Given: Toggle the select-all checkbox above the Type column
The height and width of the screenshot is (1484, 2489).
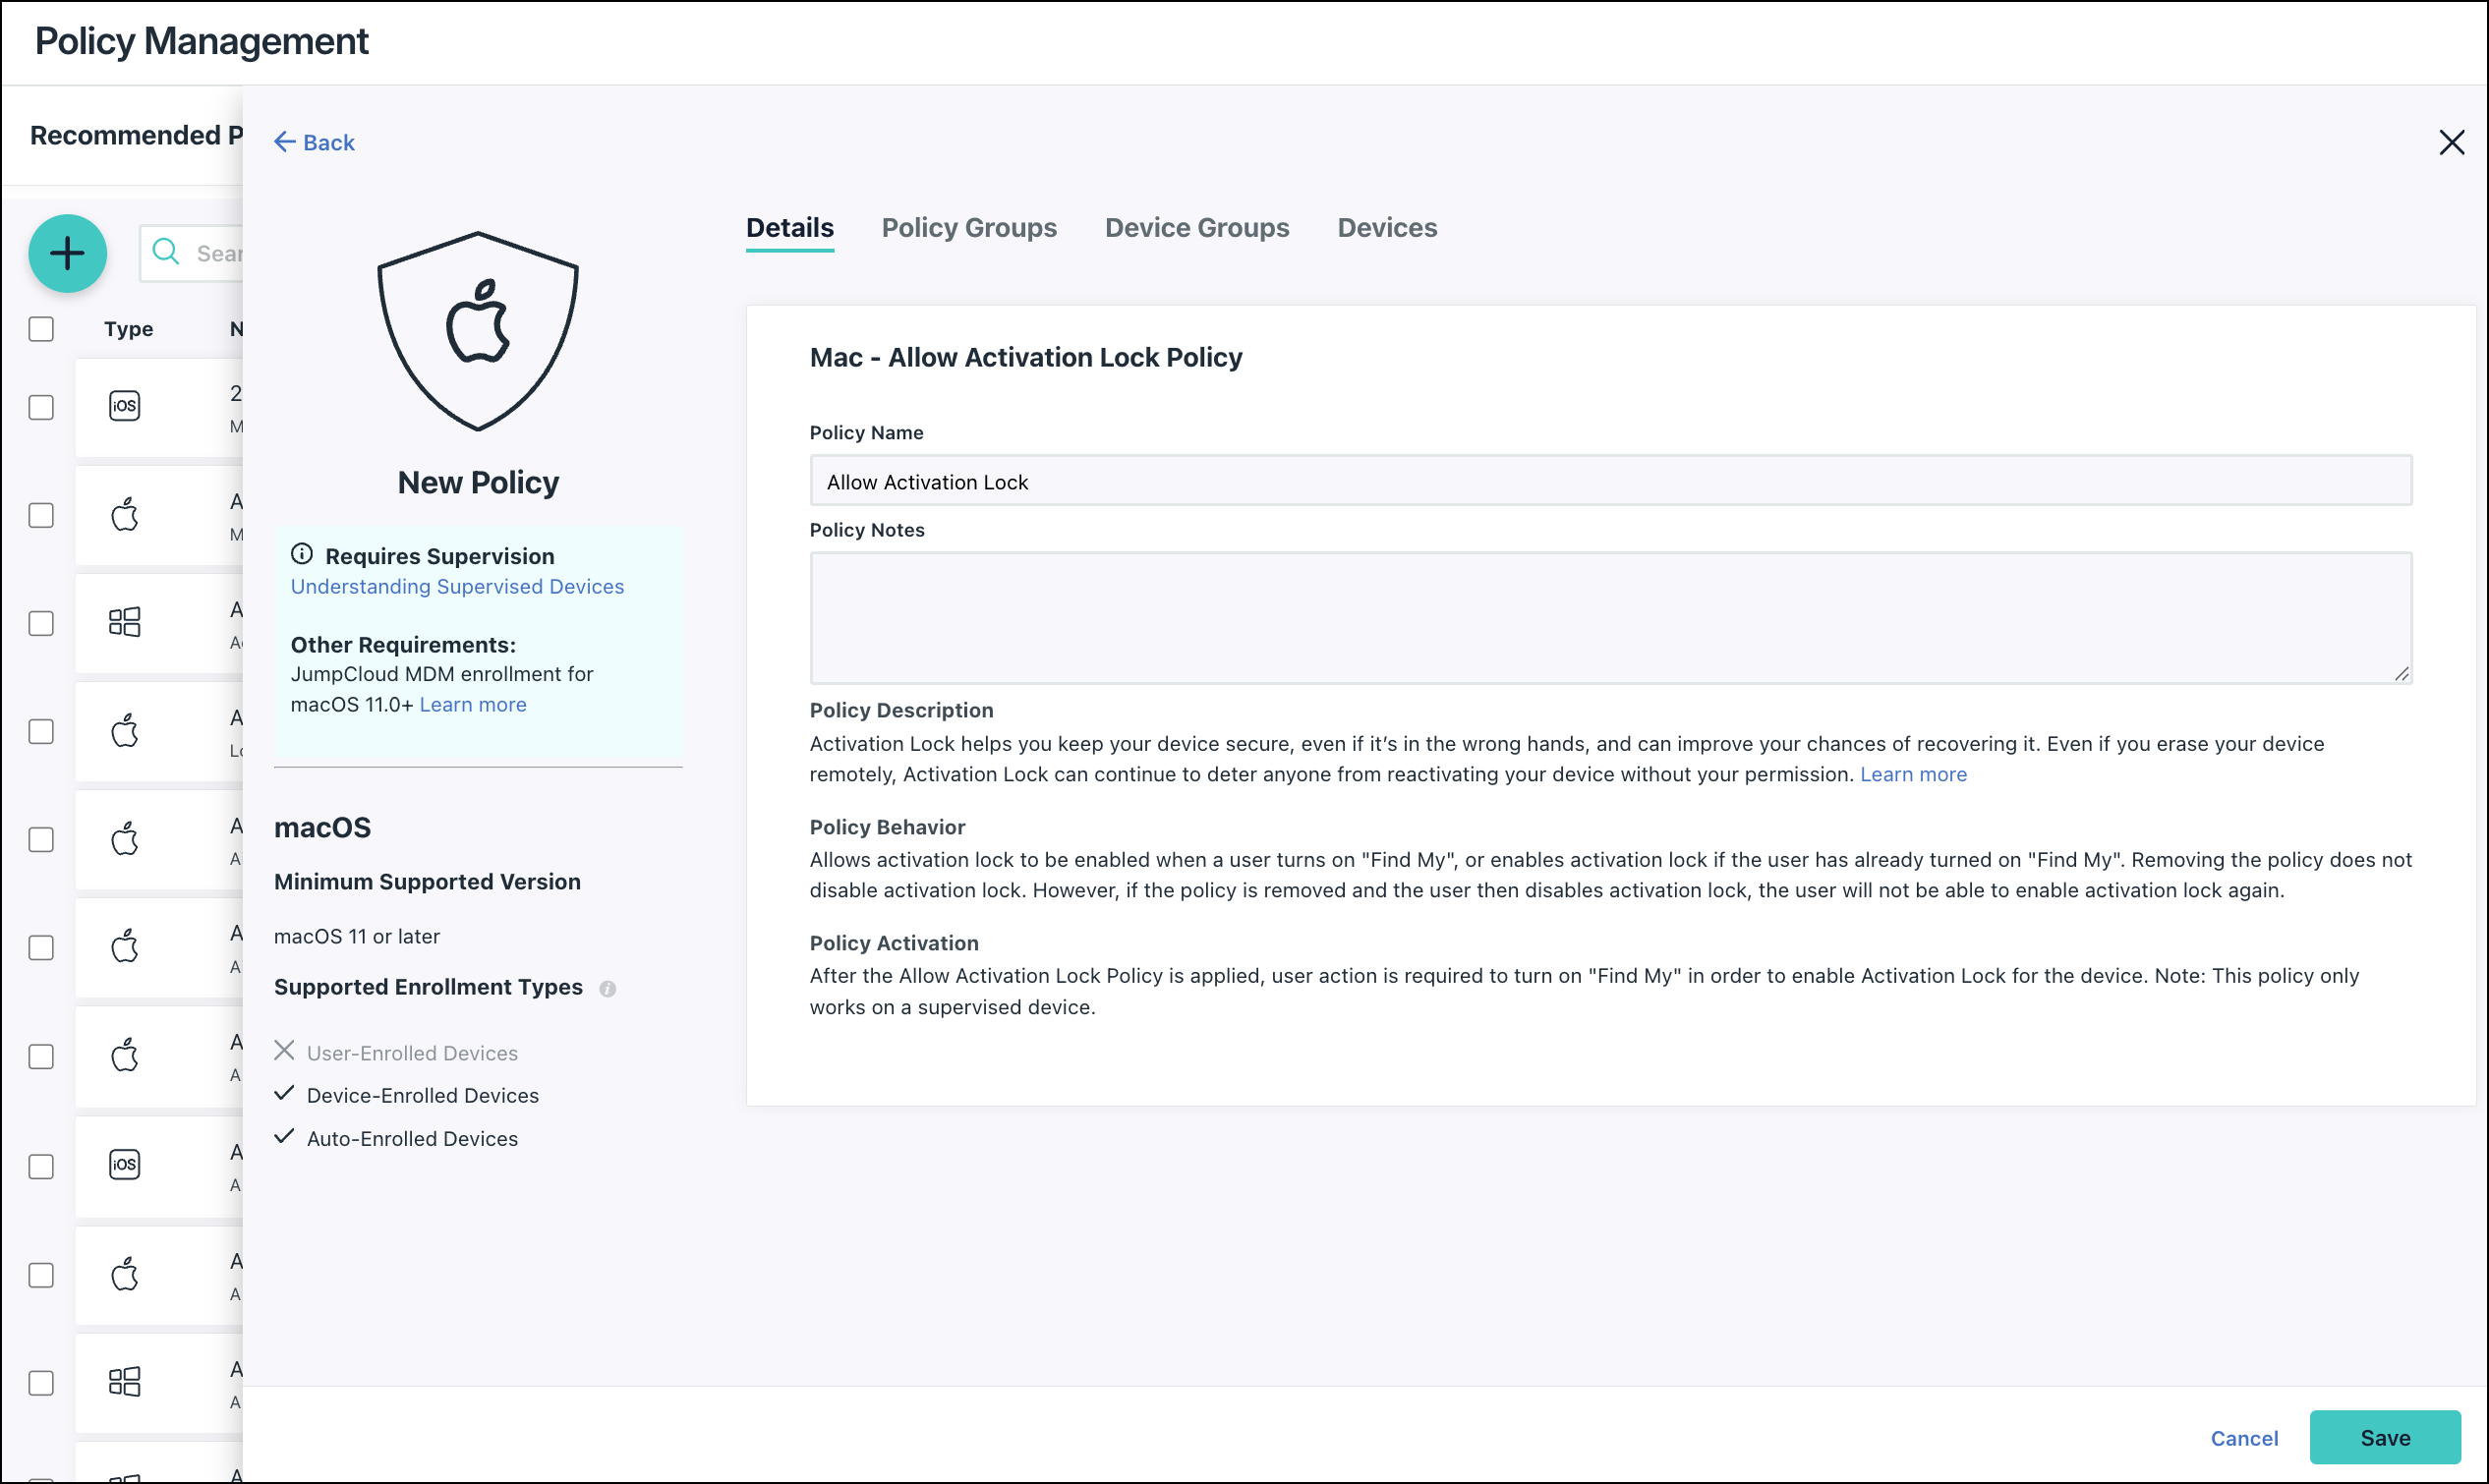Looking at the screenshot, I should [41, 328].
